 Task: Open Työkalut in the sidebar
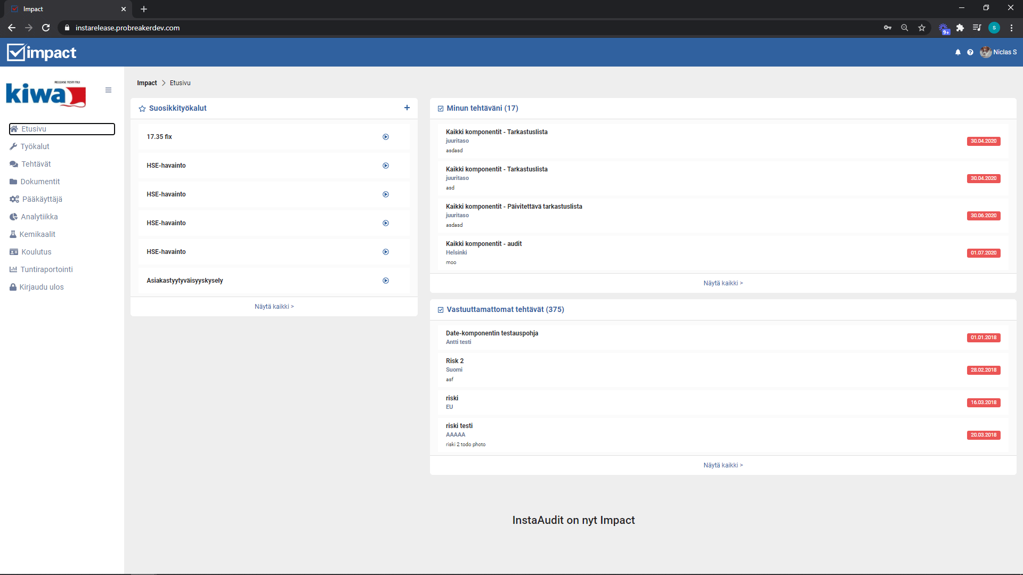pos(35,146)
